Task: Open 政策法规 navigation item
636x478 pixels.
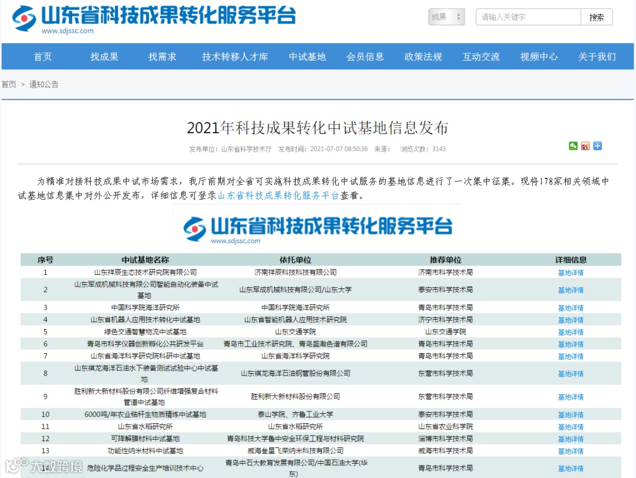Action: point(423,57)
